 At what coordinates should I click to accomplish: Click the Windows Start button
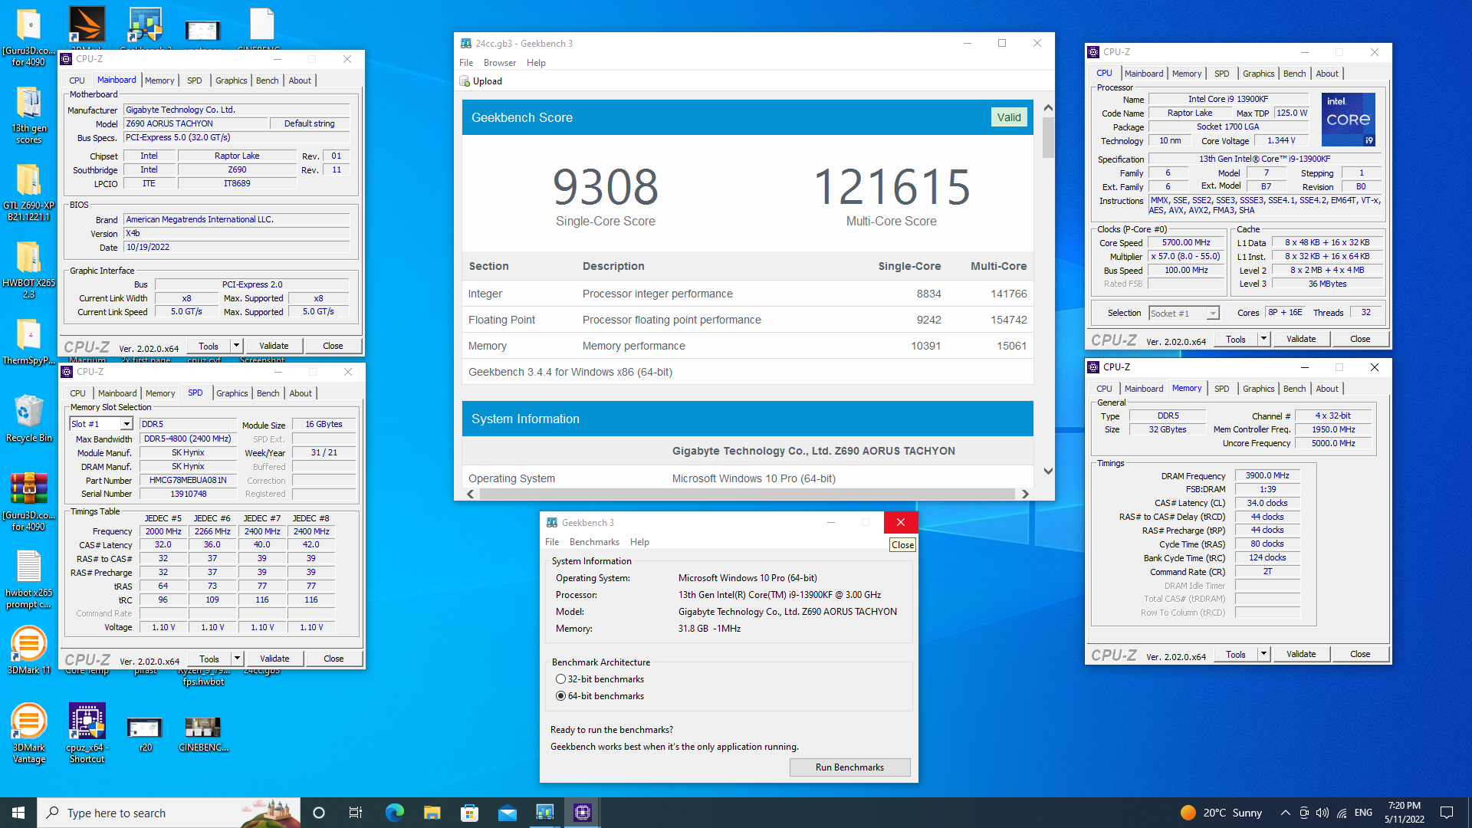[18, 813]
